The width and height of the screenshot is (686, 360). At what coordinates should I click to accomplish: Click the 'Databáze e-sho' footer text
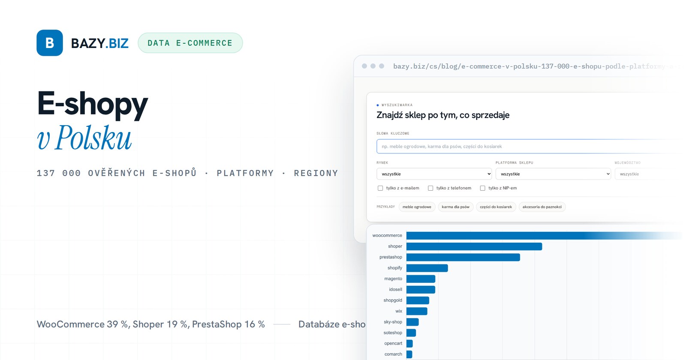(x=332, y=324)
